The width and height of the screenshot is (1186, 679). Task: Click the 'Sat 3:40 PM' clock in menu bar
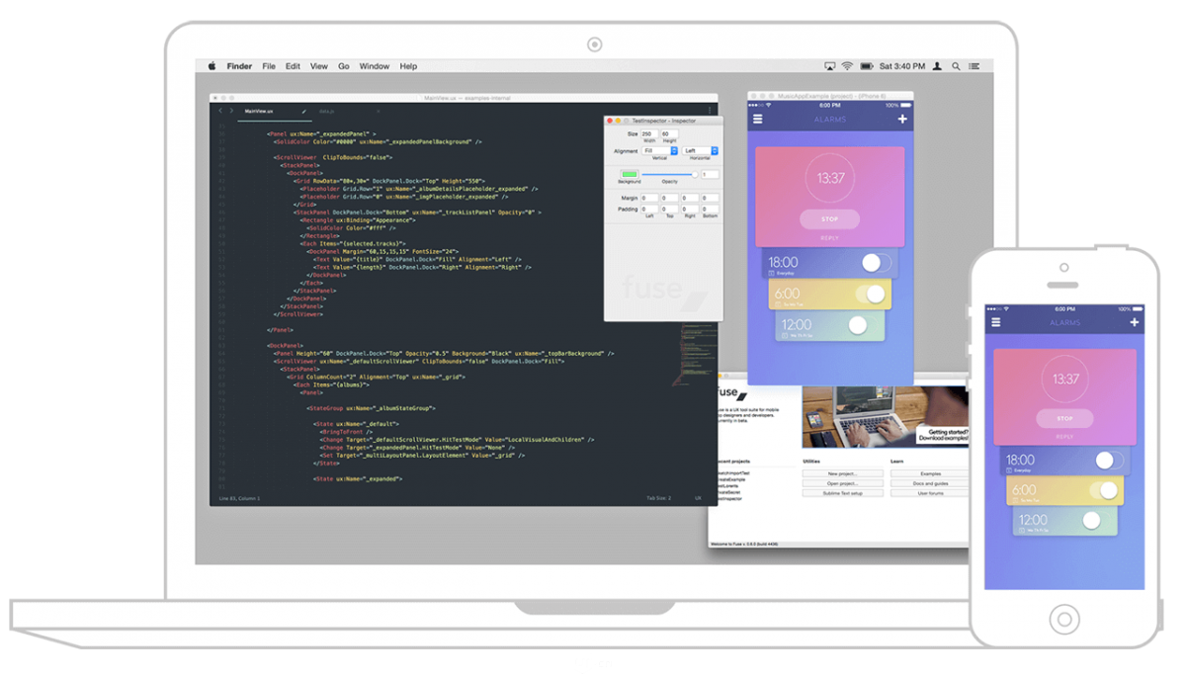903,66
